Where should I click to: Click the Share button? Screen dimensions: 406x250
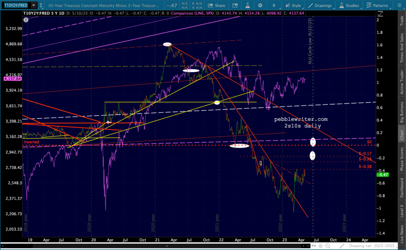click(x=216, y=6)
